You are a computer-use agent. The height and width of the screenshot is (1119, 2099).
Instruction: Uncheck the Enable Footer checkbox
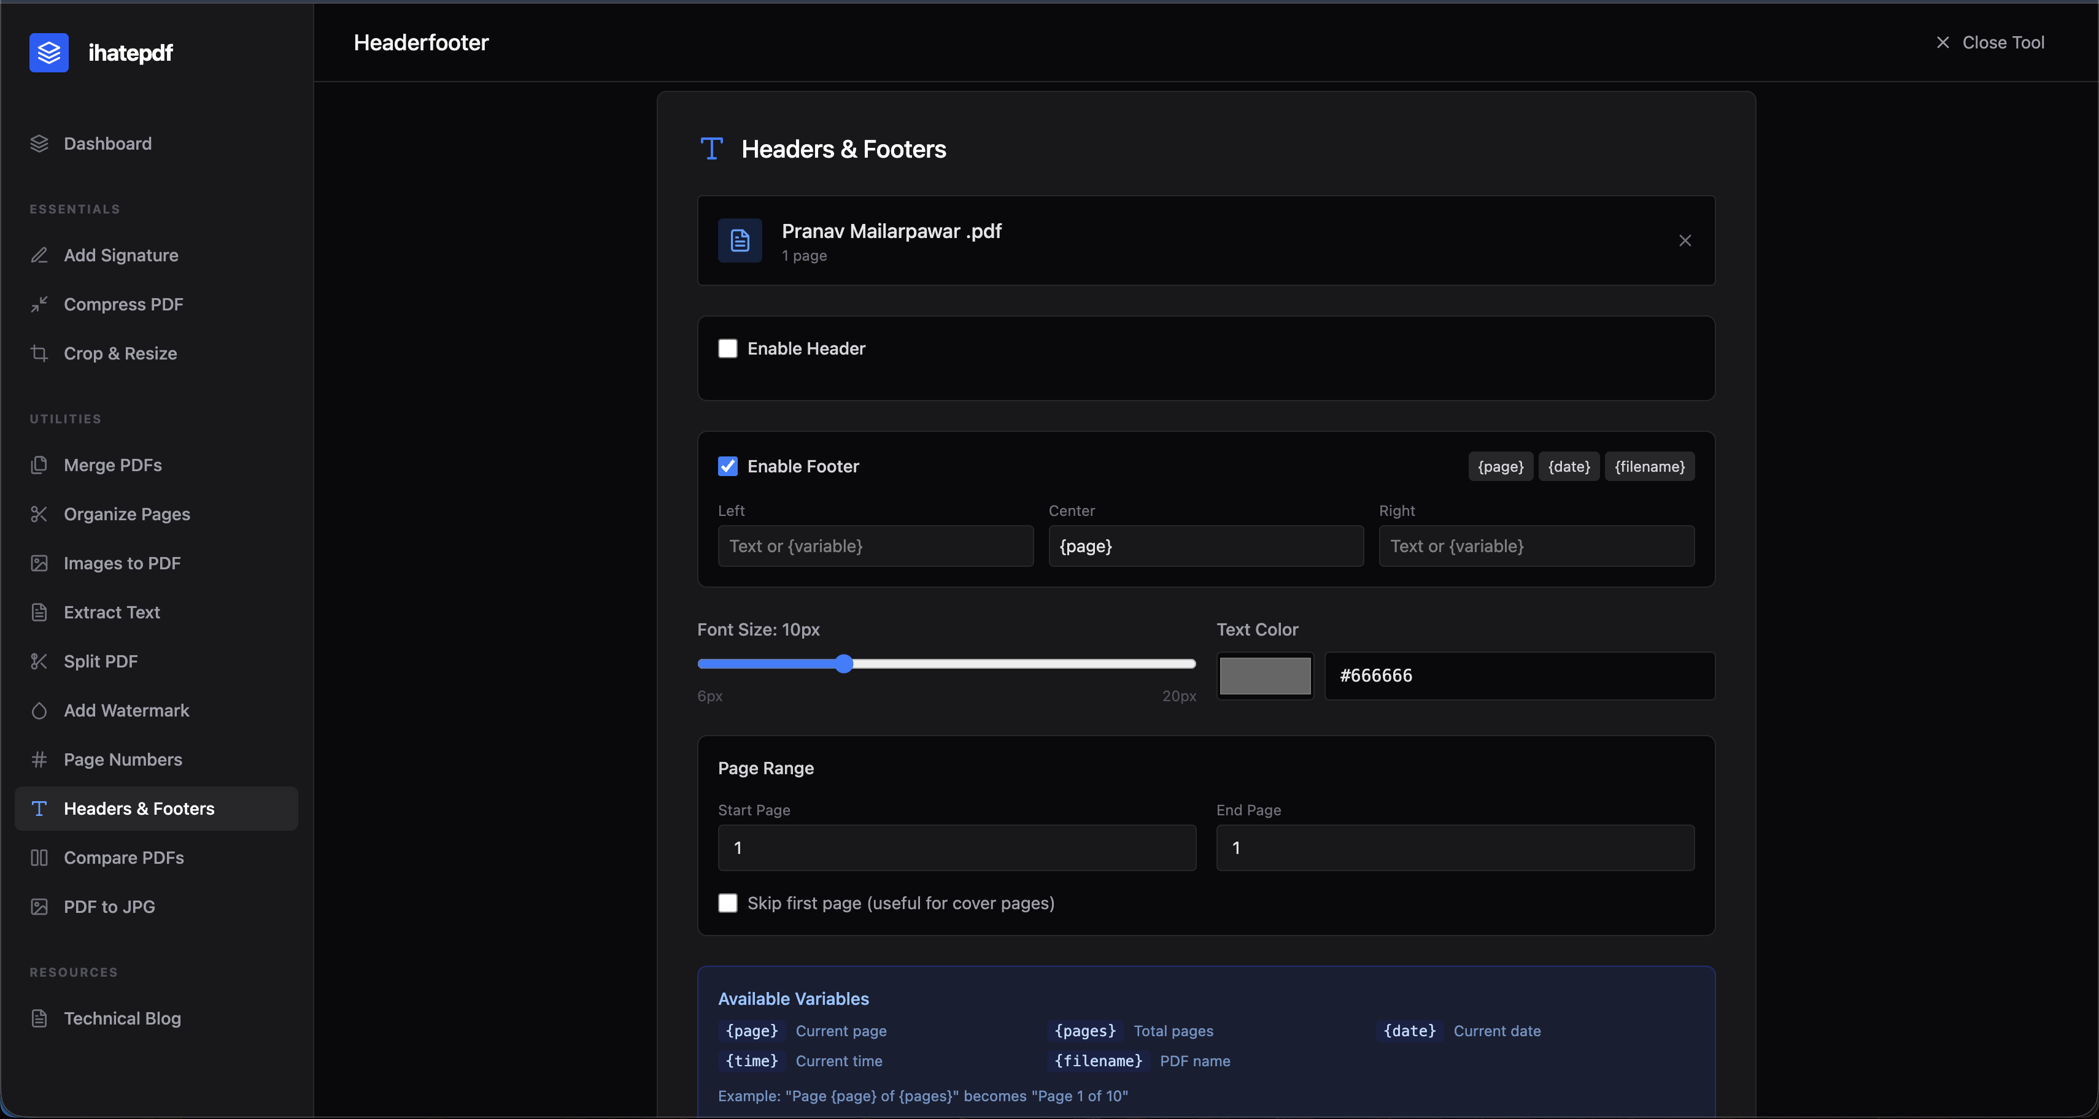[728, 466]
